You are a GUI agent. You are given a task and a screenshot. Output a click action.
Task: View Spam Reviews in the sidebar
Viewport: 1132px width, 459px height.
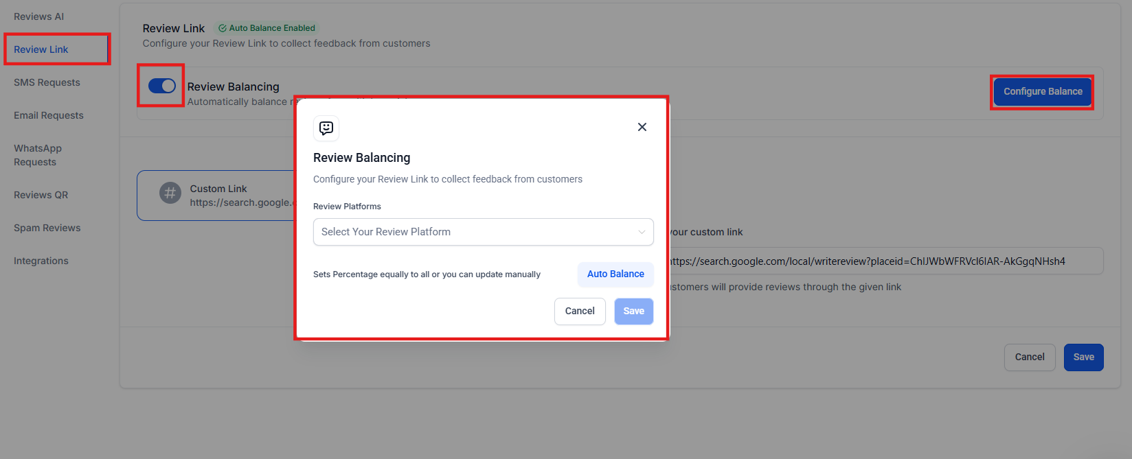[47, 228]
